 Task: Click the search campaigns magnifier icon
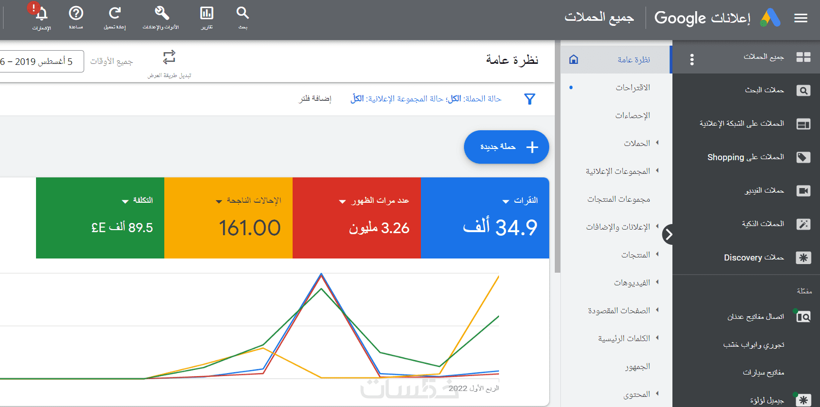point(803,91)
